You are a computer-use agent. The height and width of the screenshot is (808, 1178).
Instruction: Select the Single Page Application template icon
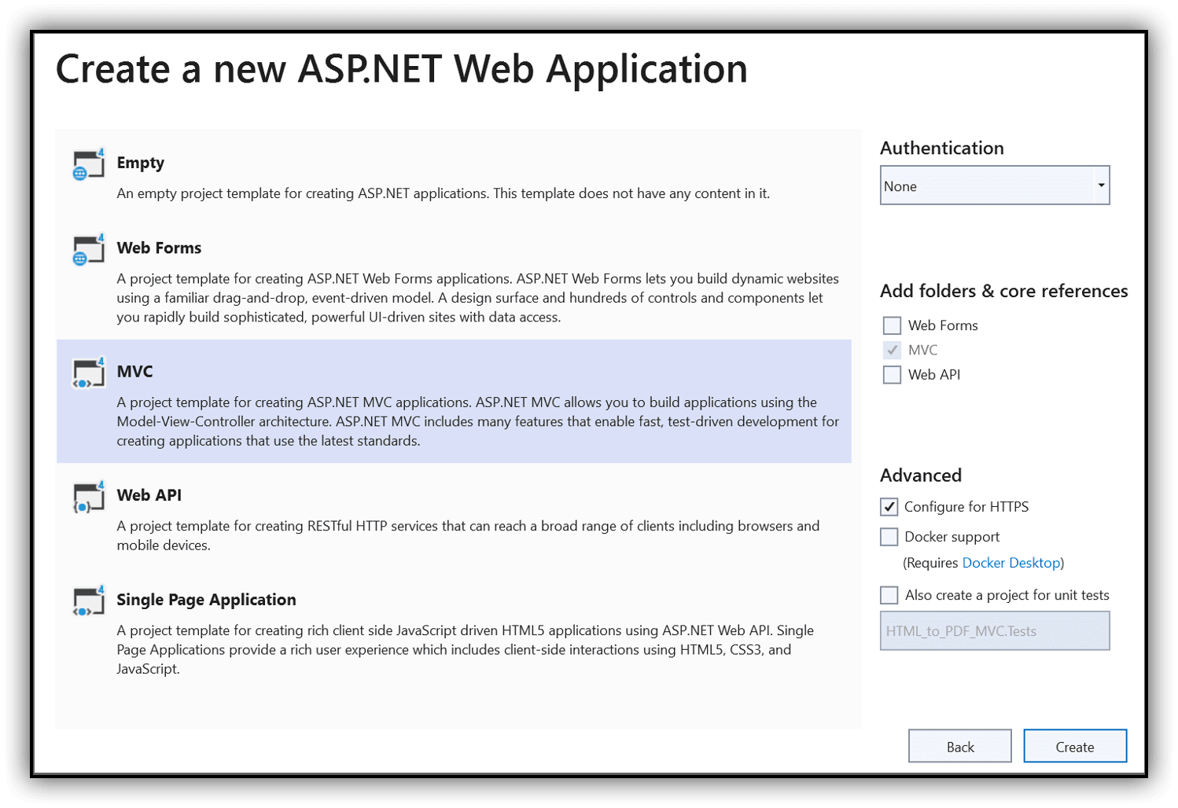(87, 600)
